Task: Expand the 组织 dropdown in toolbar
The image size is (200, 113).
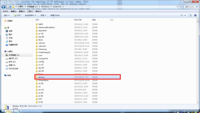Action: tap(6, 15)
